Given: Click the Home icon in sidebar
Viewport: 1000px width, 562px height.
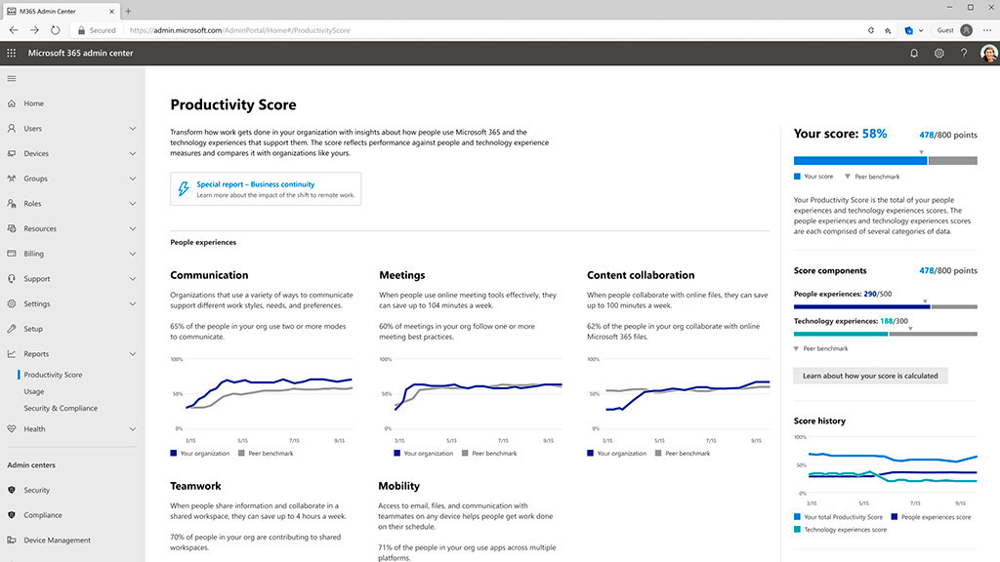Looking at the screenshot, I should 12,103.
